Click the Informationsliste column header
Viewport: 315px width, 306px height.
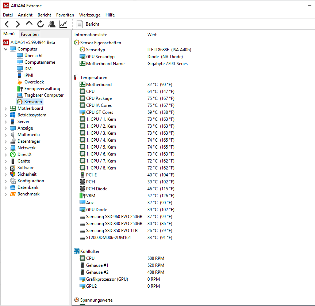[108, 35]
